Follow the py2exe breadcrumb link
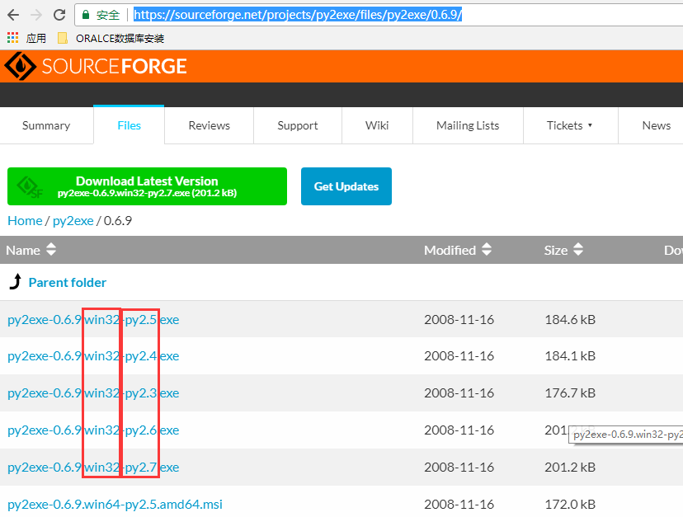This screenshot has width=683, height=517. point(73,221)
